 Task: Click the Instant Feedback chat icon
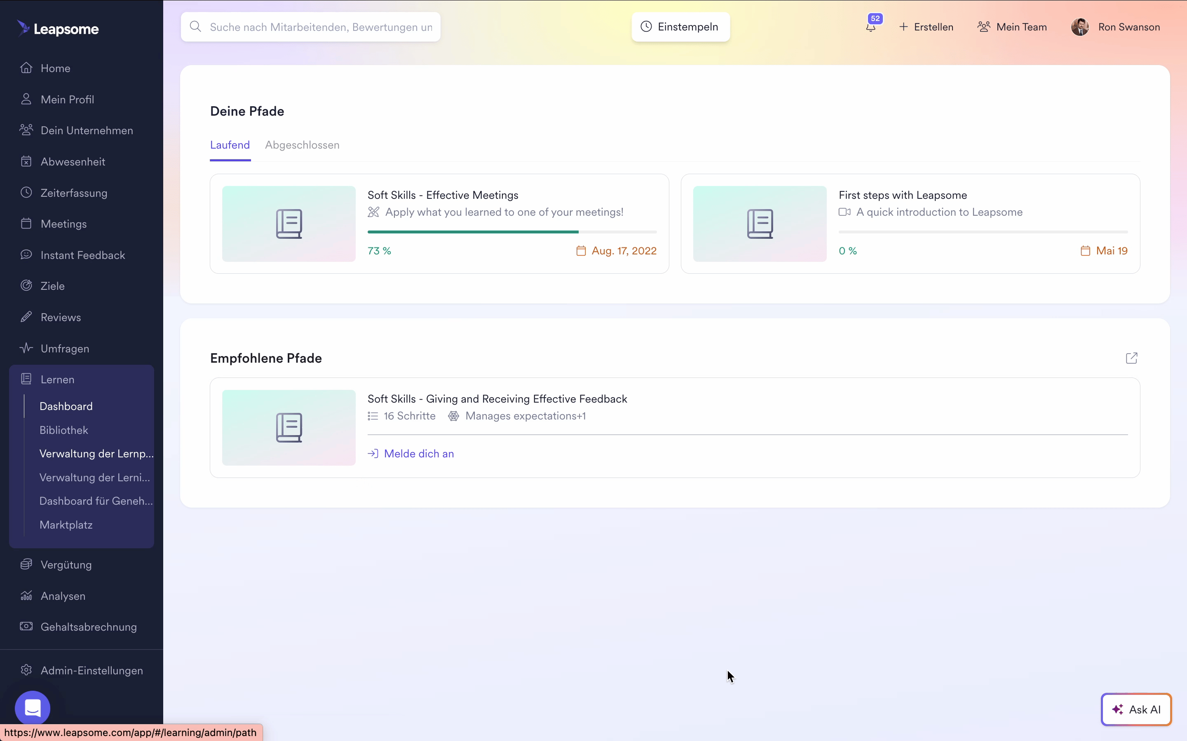tap(26, 255)
